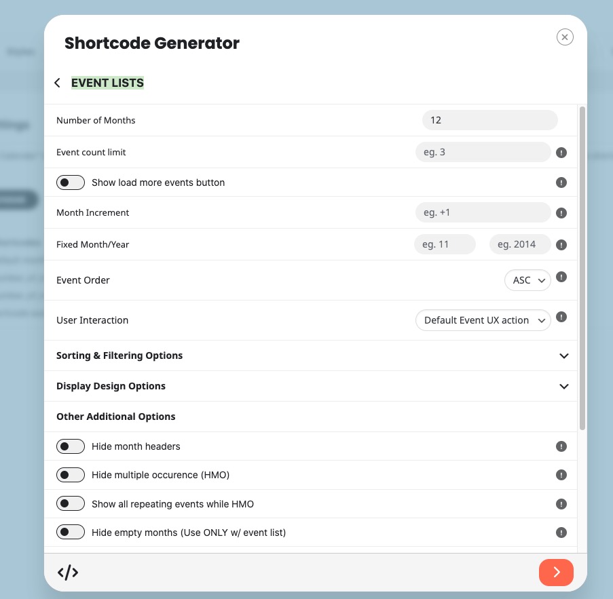Click info icon beside Event Order dropdown
This screenshot has height=599, width=613.
561,277
